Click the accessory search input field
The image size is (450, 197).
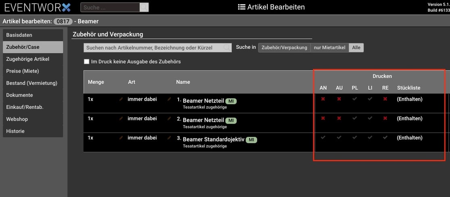coord(153,48)
